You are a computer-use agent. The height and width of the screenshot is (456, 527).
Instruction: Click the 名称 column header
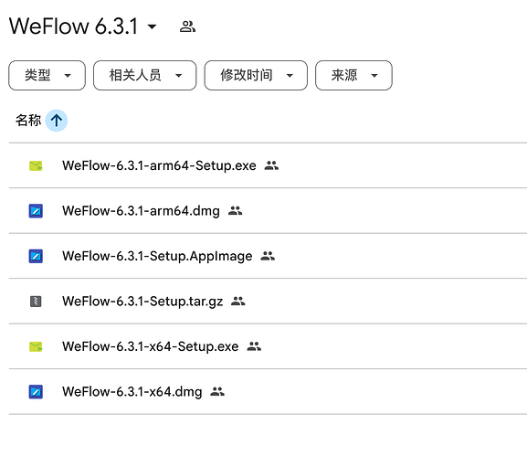pos(28,121)
